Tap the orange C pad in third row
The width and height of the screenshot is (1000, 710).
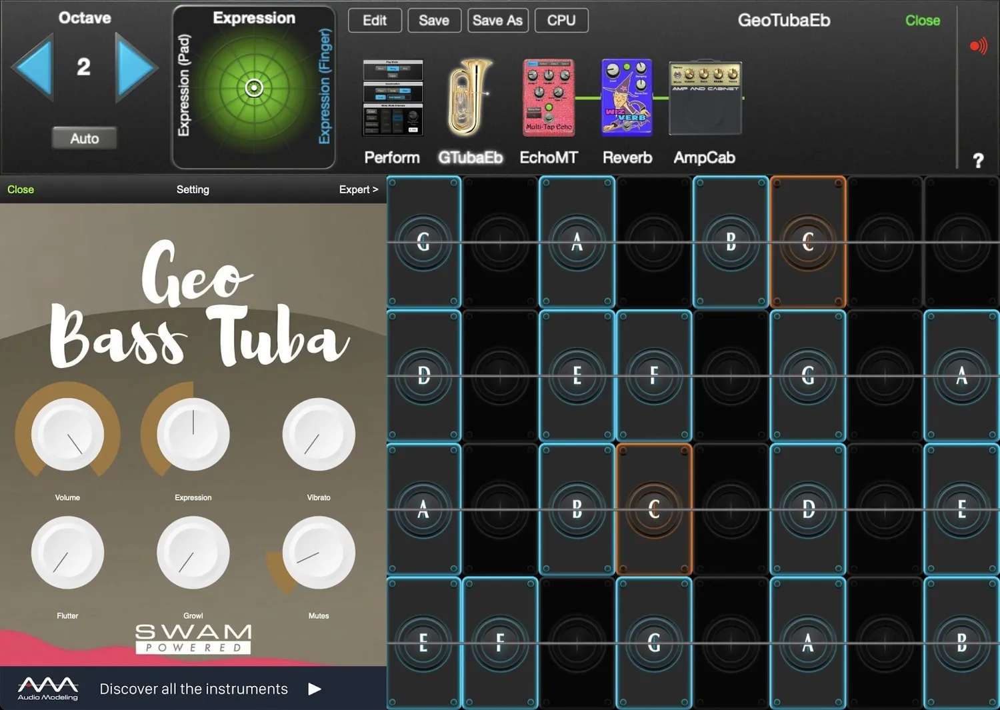[654, 509]
